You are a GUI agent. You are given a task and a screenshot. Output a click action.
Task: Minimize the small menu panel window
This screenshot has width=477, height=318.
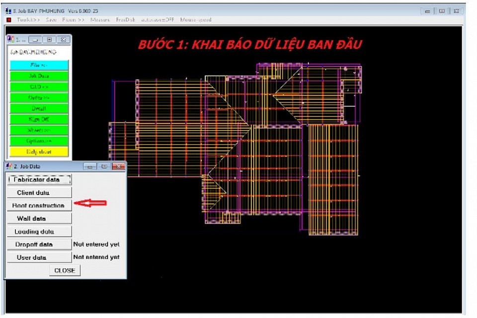pos(34,39)
